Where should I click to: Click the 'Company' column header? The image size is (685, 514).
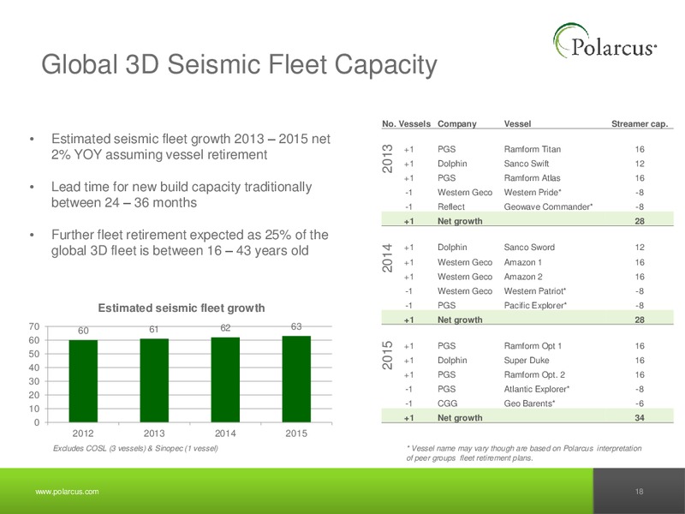point(457,123)
